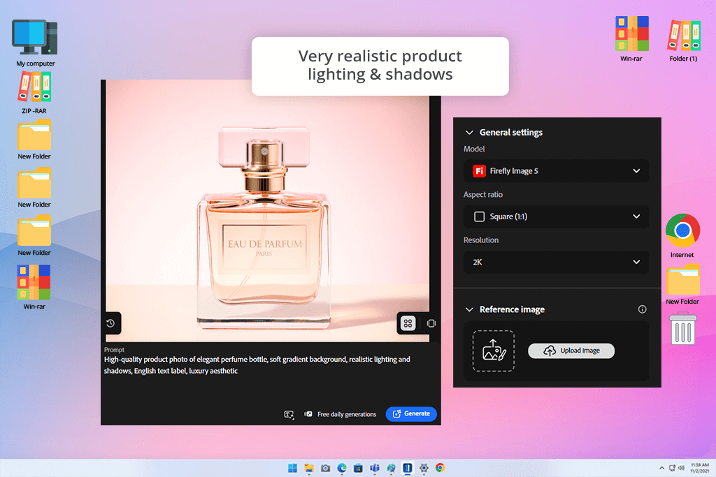Select New Folder under the Internet icon

coord(682,284)
